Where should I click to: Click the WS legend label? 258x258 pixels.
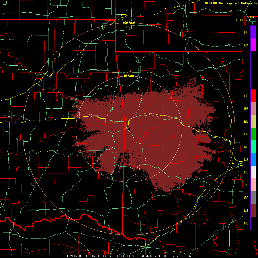click(246, 160)
